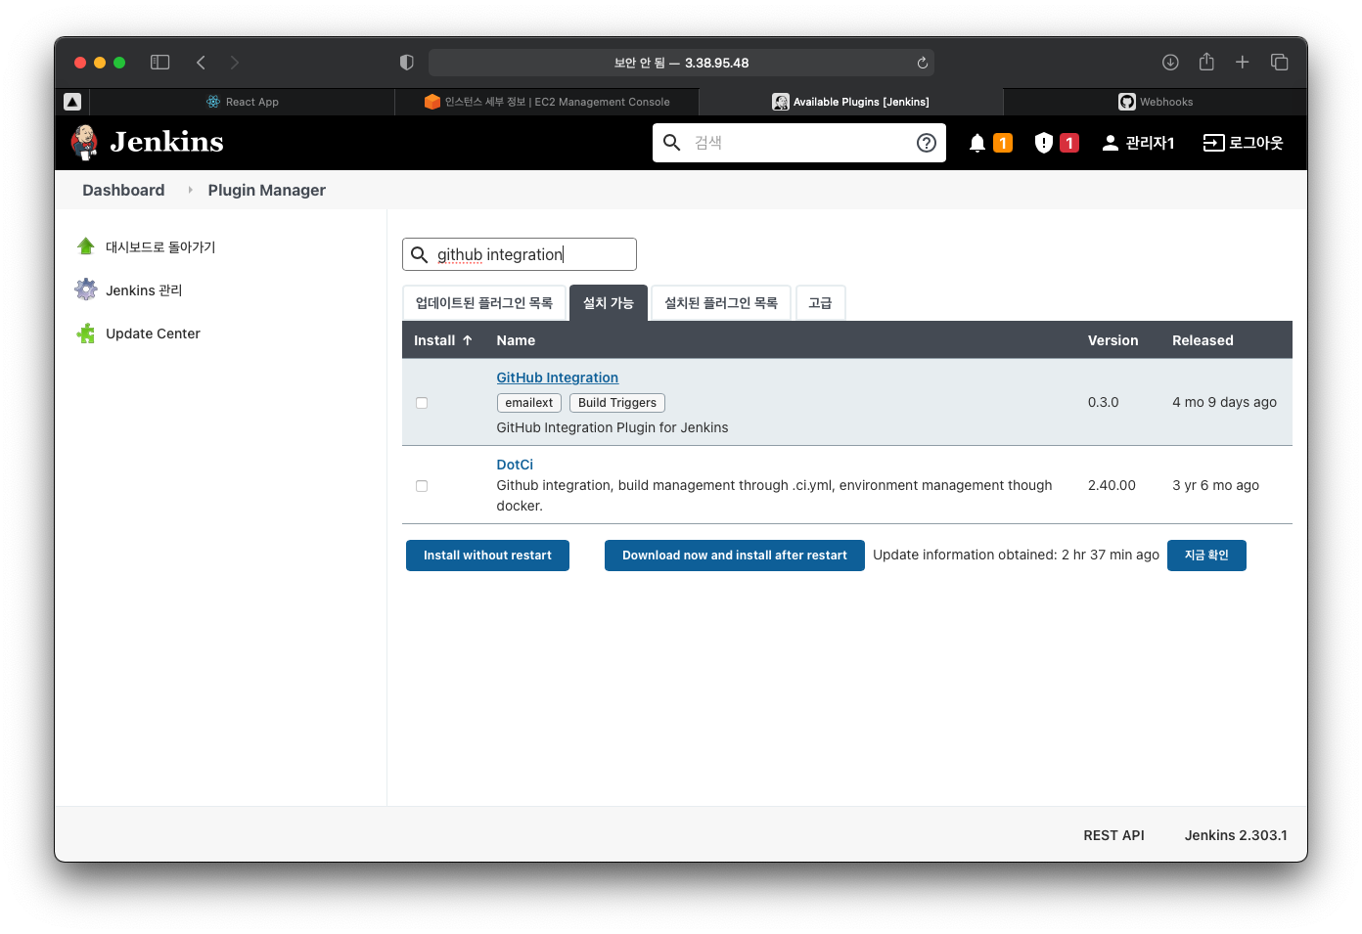Click the 로그아웃 logout link
Viewport: 1362px width, 934px height.
1255,143
